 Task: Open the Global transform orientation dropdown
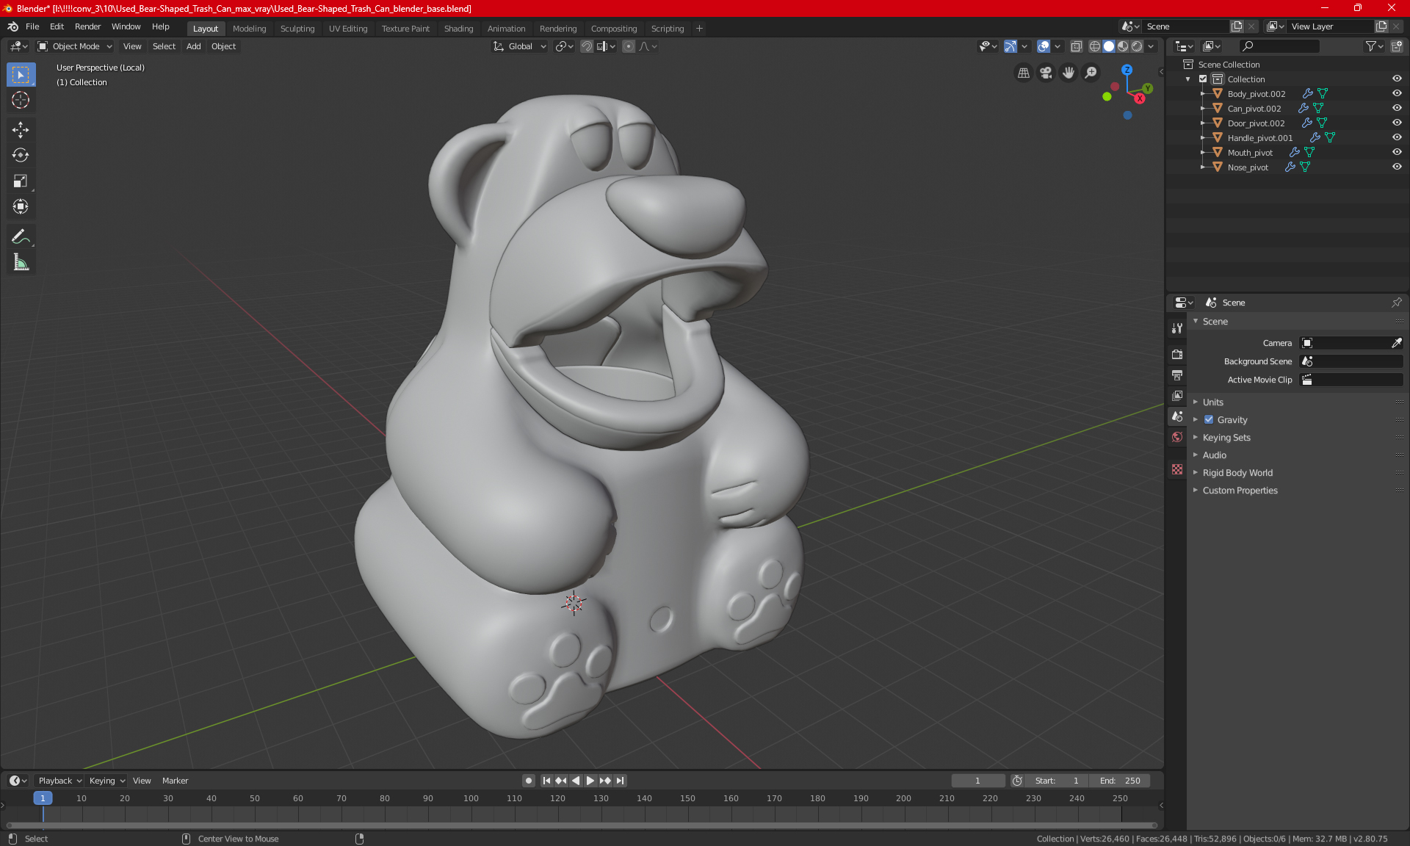coord(519,46)
